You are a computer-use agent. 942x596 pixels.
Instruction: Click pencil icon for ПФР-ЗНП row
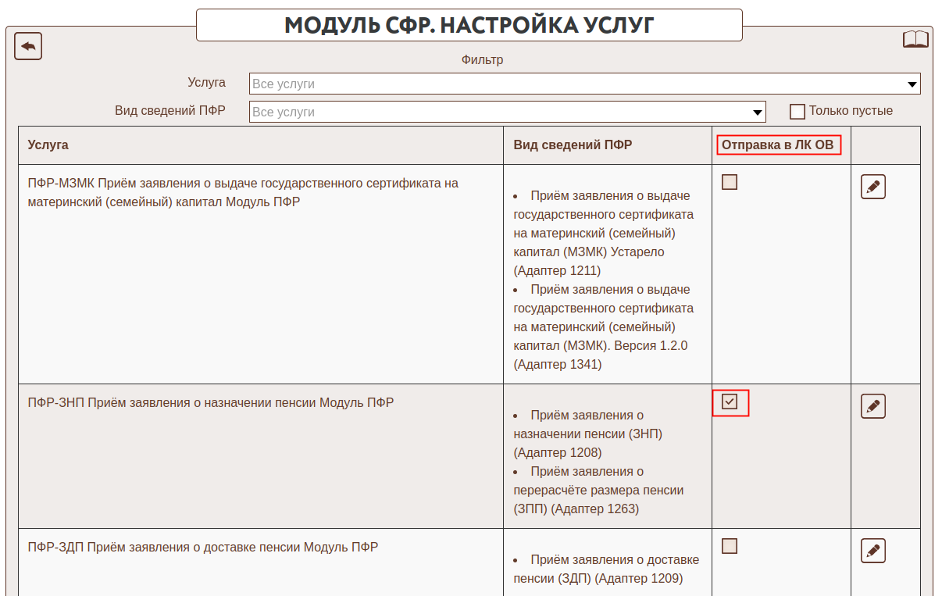[872, 406]
